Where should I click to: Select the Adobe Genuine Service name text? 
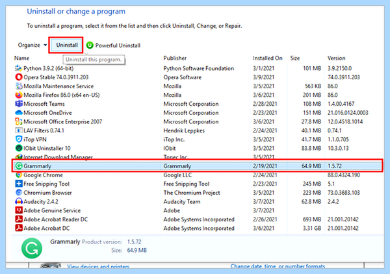point(52,210)
